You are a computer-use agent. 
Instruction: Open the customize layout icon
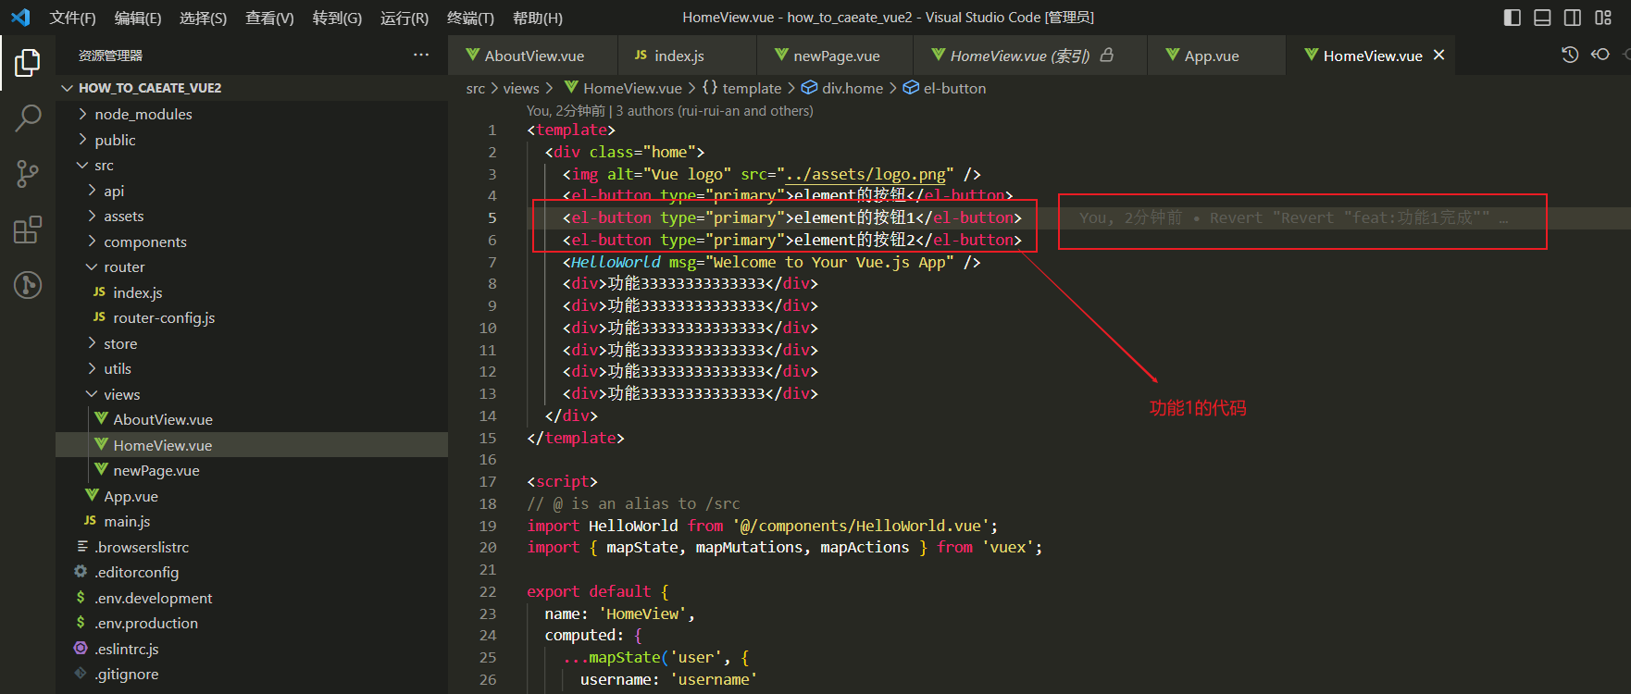[1603, 18]
